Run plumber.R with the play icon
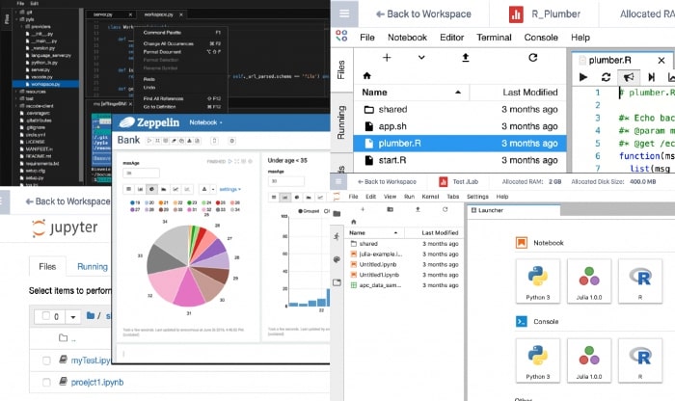 point(582,76)
